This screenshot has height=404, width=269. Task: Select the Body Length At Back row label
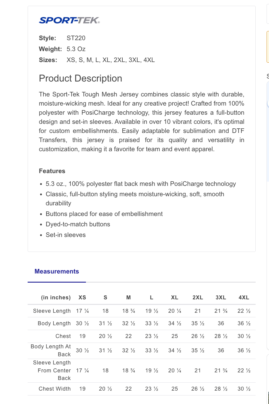click(51, 350)
